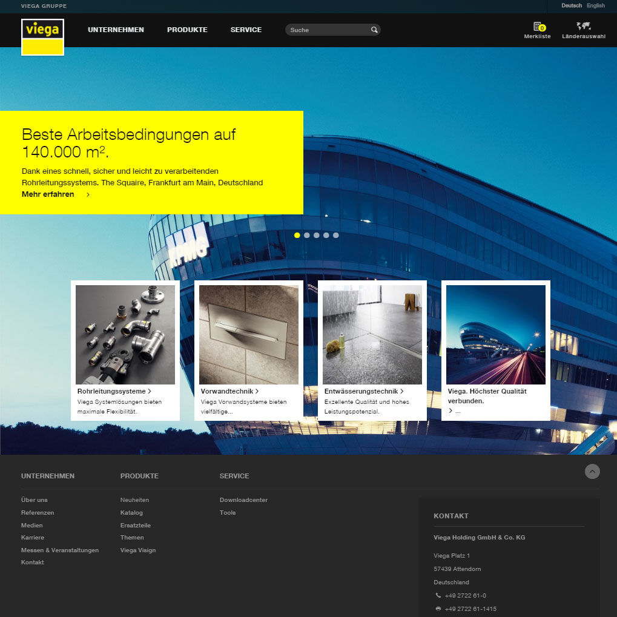Viewport: 617px width, 617px height.
Task: Click the Mehr erfahren link
Action: [48, 194]
